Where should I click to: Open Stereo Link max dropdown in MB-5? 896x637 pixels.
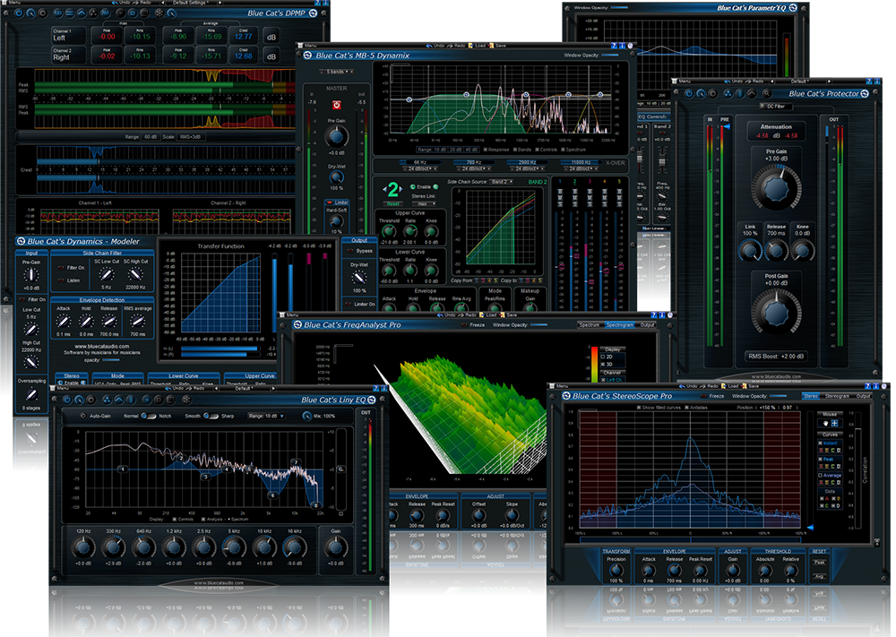tap(424, 204)
